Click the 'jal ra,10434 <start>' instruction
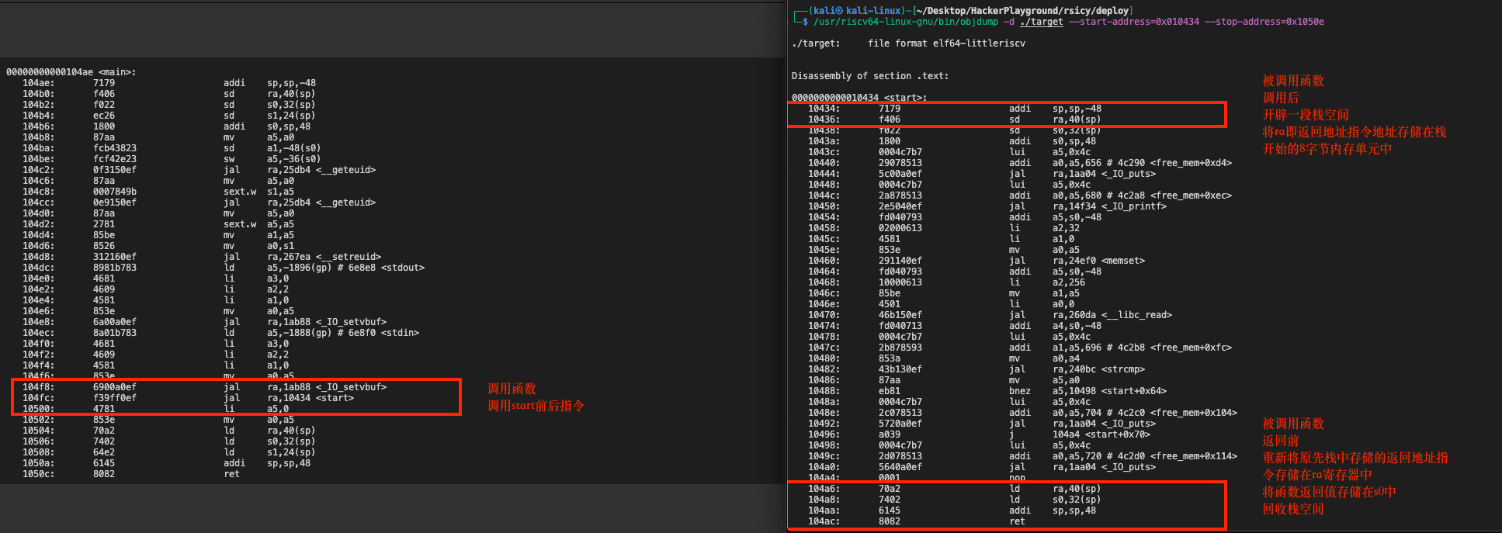This screenshot has height=533, width=1502. pyautogui.click(x=310, y=398)
